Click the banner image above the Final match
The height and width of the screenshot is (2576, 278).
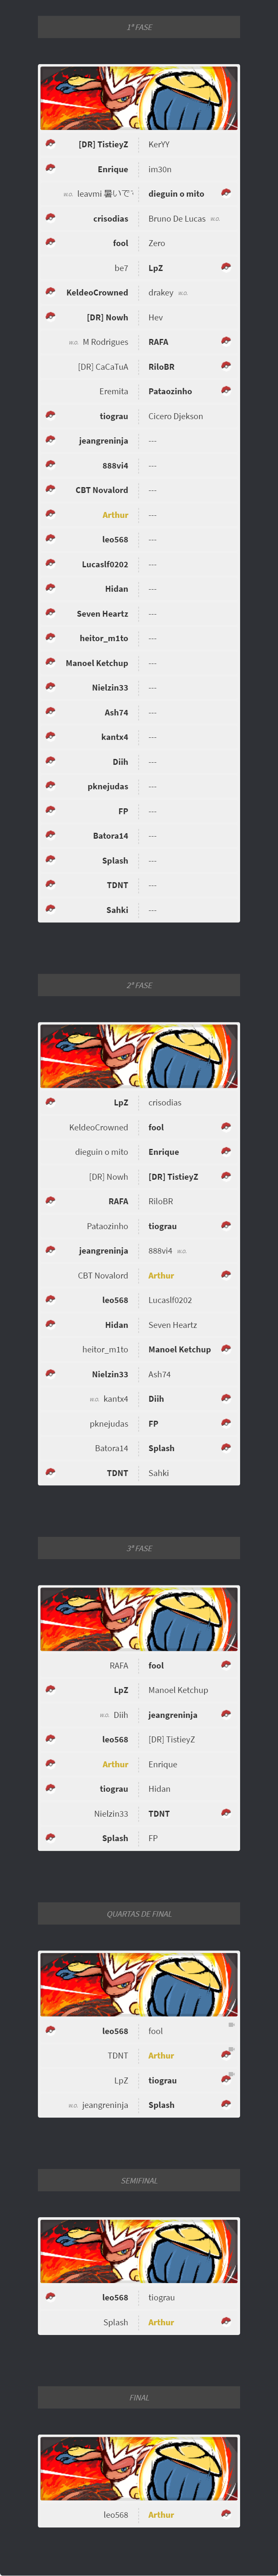pos(139,2467)
